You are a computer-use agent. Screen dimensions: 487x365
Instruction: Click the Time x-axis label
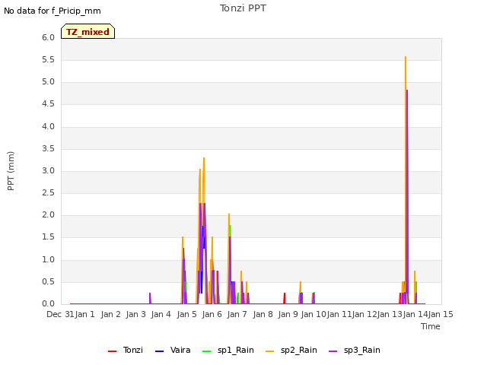[x=431, y=326]
